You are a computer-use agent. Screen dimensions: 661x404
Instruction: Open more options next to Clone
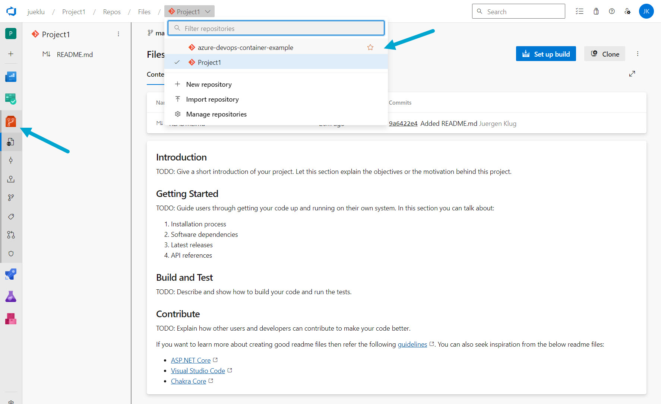[x=638, y=54]
